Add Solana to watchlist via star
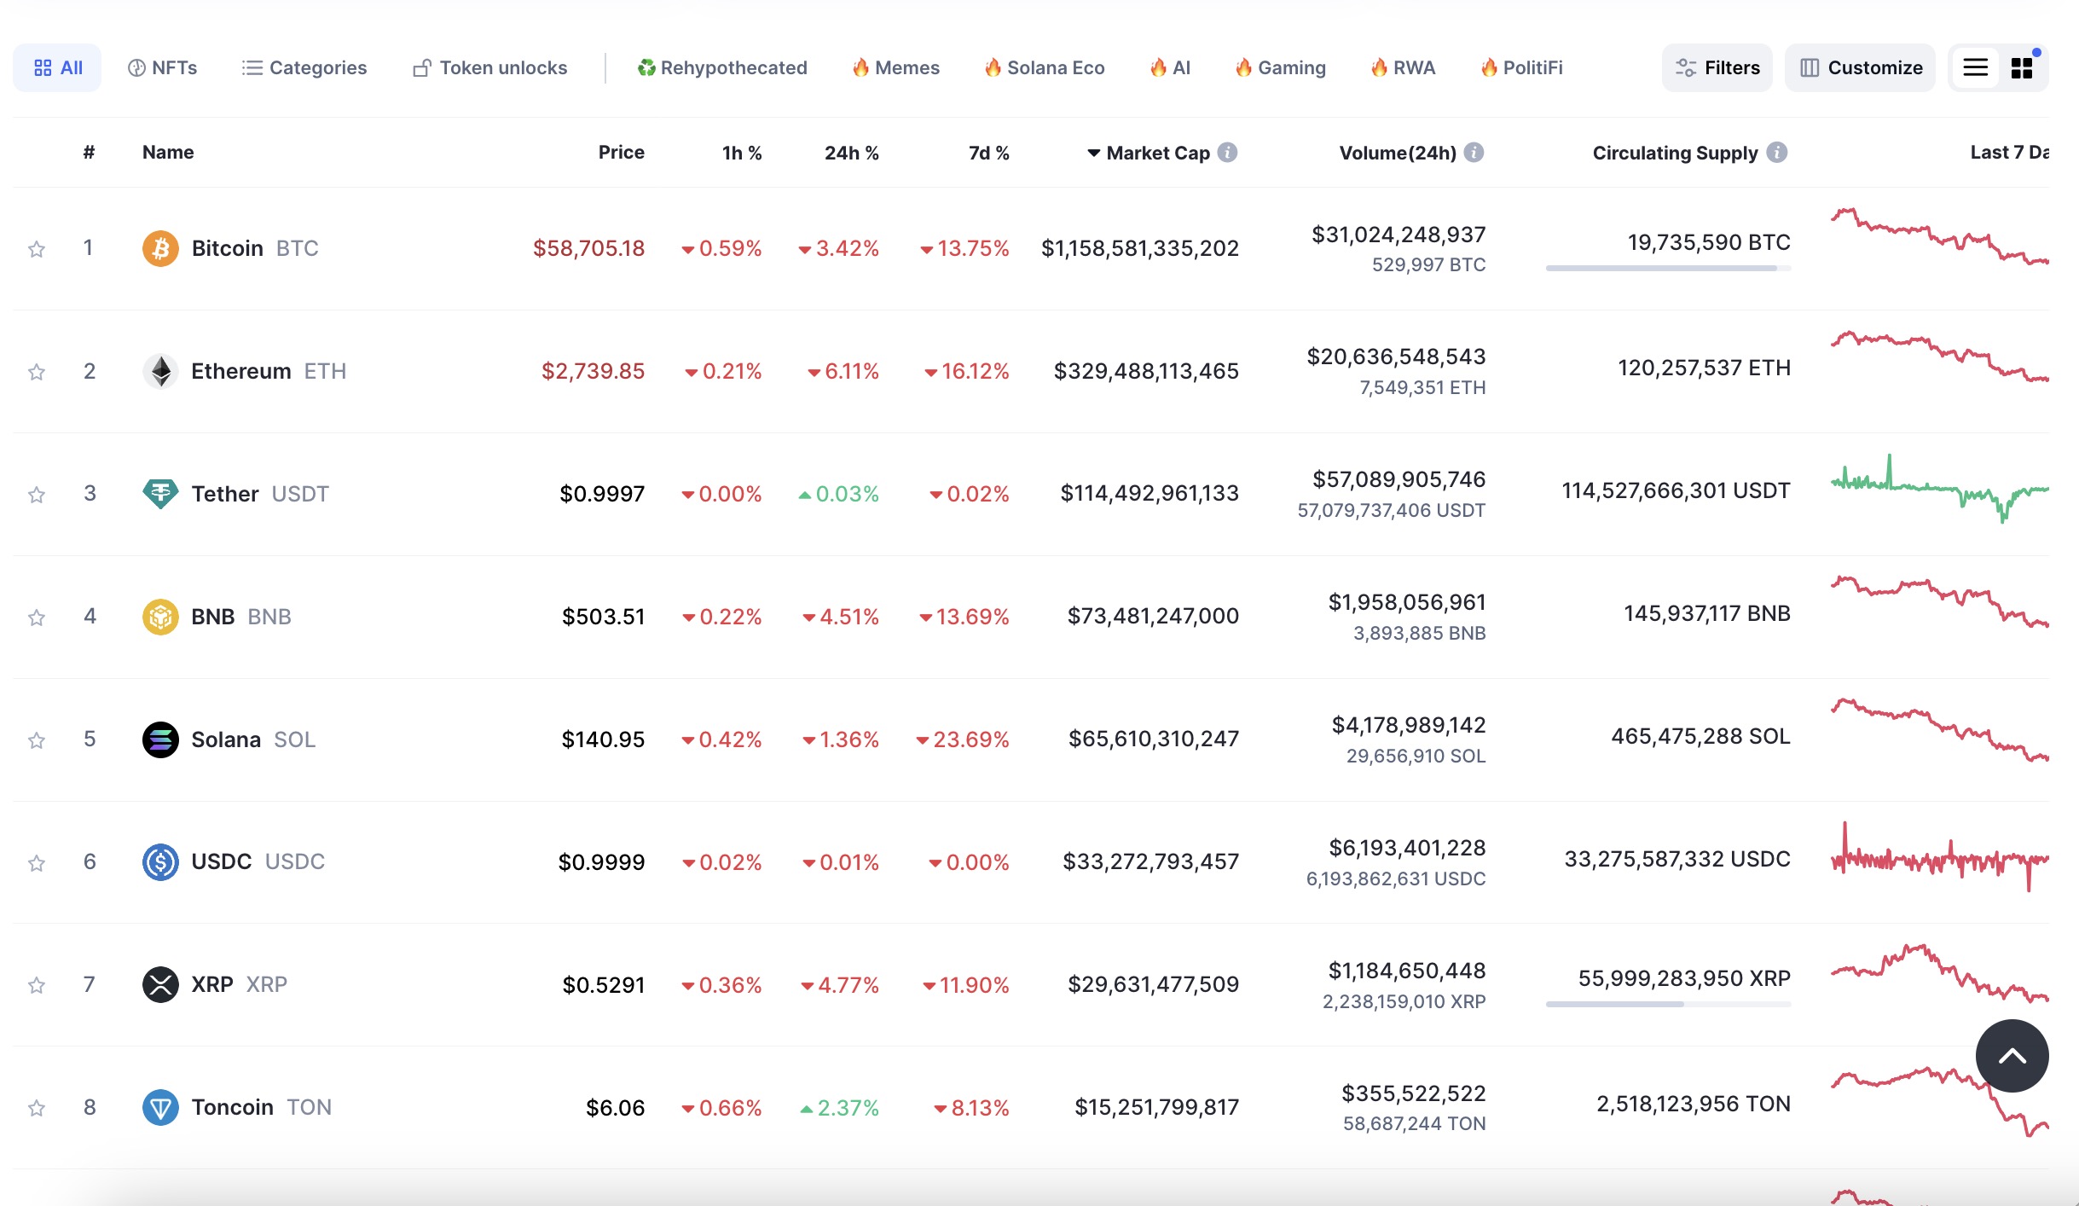Viewport: 2079px width, 1206px height. click(x=36, y=740)
